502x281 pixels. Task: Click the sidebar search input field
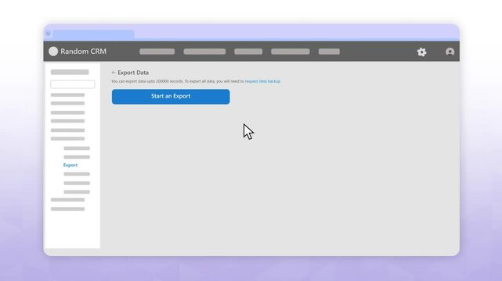[72, 84]
